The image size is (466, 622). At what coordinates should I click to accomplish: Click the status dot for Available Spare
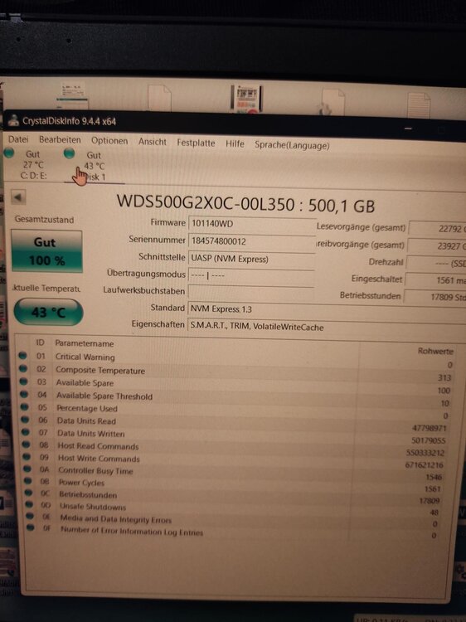click(23, 381)
